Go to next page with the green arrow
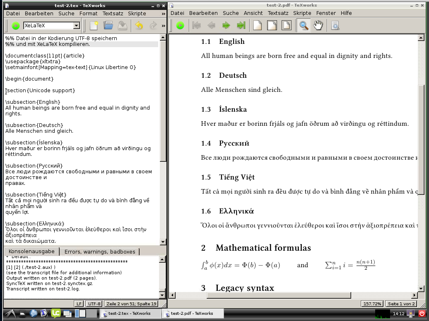This screenshot has height=321, width=429. point(226,26)
